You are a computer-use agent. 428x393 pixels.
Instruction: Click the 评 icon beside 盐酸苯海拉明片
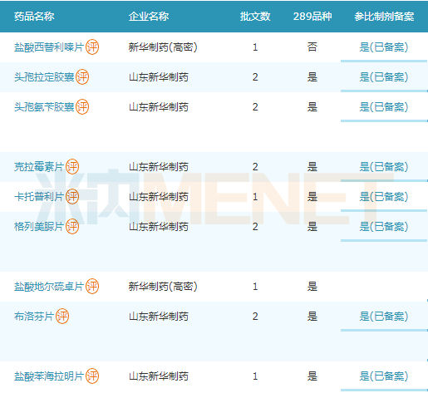click(x=92, y=376)
